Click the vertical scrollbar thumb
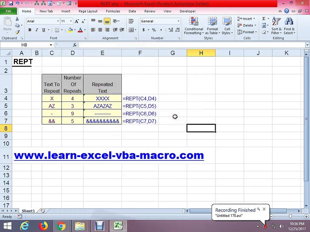 click(306, 118)
